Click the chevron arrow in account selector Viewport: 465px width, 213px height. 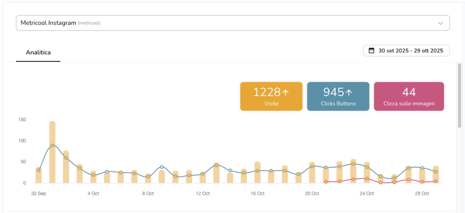click(440, 23)
